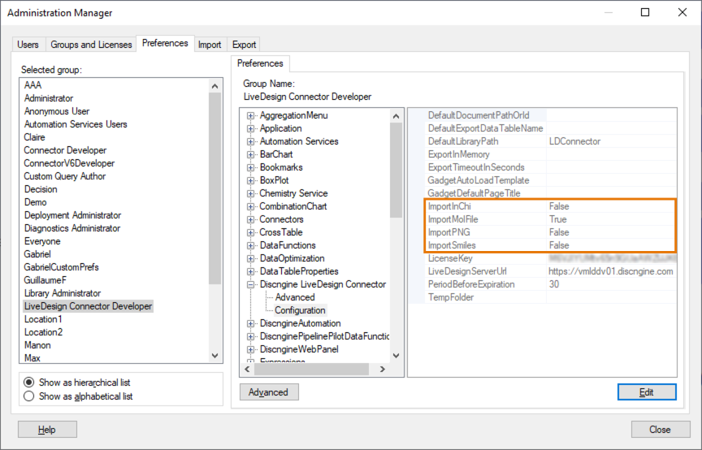702x450 pixels.
Task: Expand the DiscnginePipelinePilotDataFunctions node
Action: [x=251, y=336]
